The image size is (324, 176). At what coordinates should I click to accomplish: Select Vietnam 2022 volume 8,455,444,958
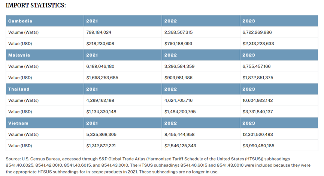click(179, 135)
